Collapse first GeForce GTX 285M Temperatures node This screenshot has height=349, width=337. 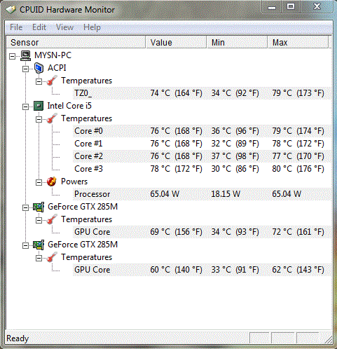pos(39,220)
